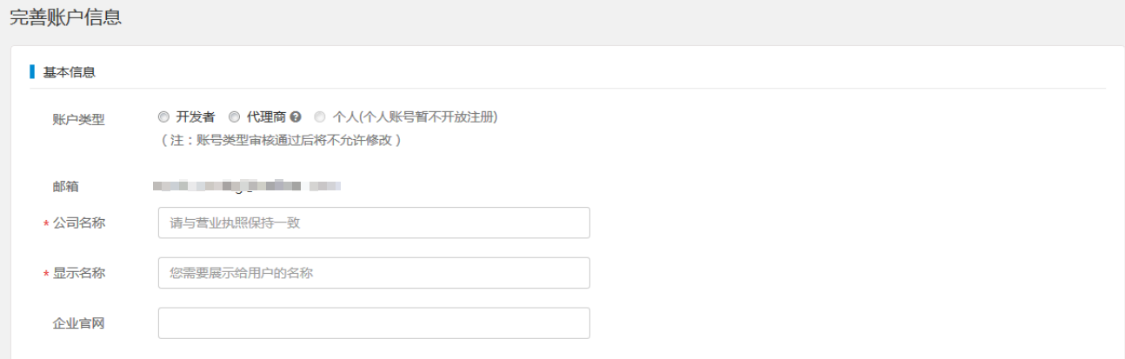Click the blurred email address value
This screenshot has height=359, width=1125.
246,185
